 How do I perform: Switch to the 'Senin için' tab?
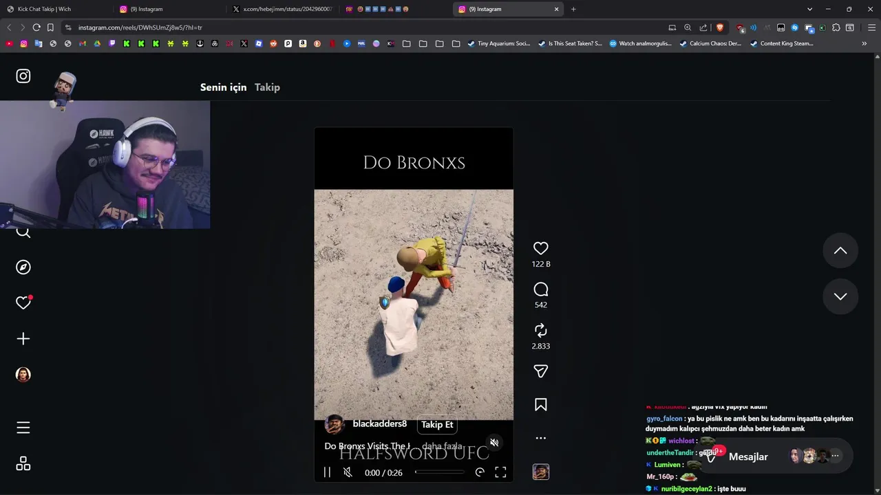click(223, 87)
